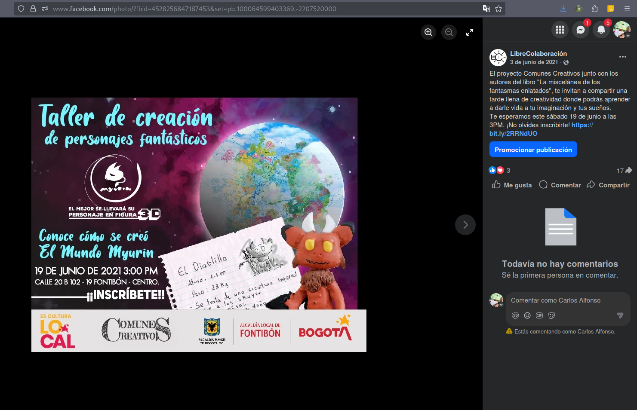Open the LibreColaboración page

click(x=539, y=54)
